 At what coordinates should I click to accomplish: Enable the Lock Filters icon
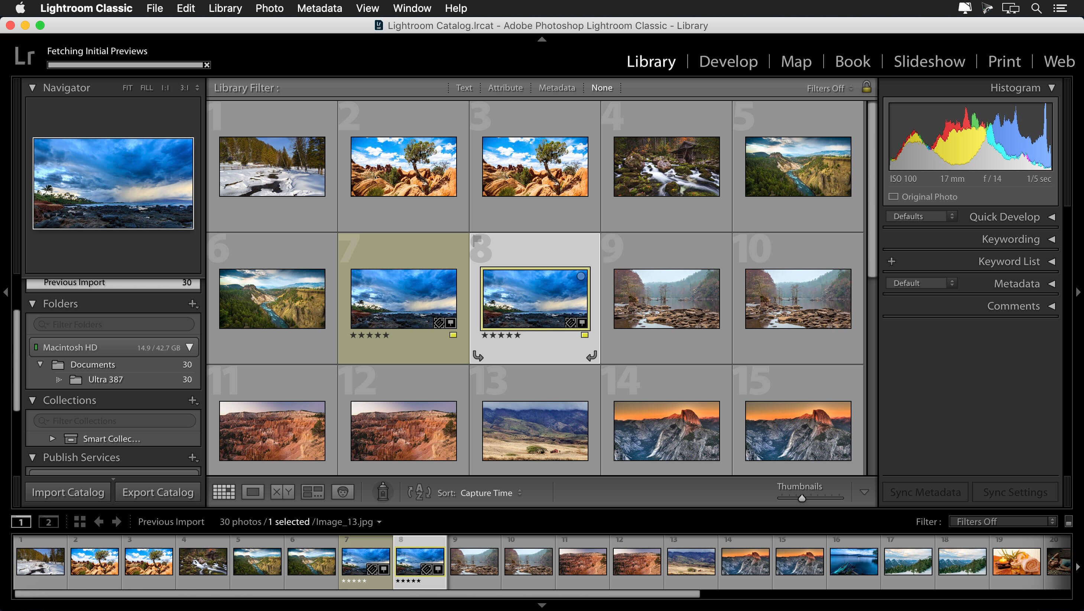[866, 87]
